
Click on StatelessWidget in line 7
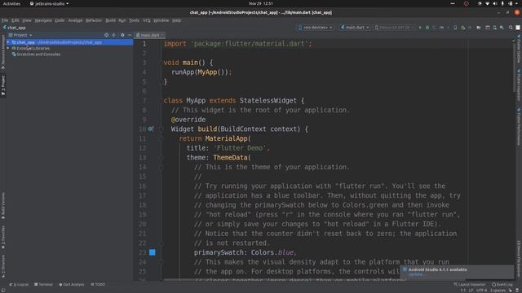[x=268, y=100]
